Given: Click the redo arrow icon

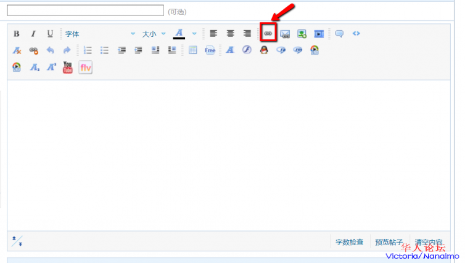Looking at the screenshot, I should click(x=67, y=50).
